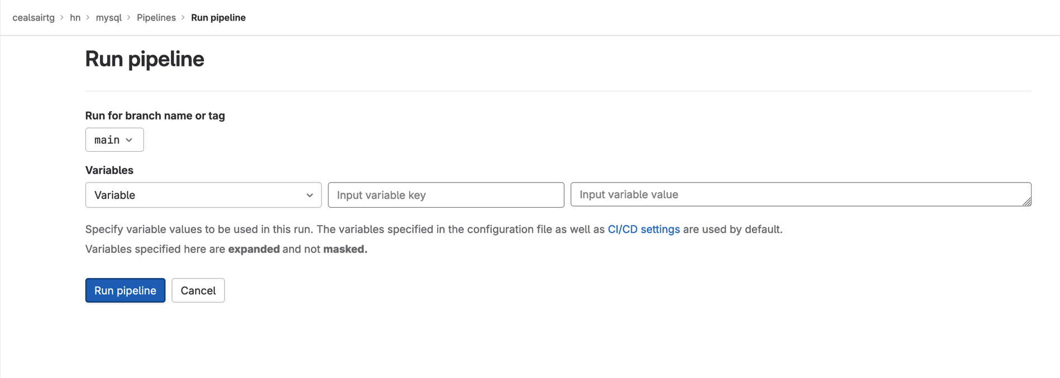Focus the Input variable key field

[445, 195]
